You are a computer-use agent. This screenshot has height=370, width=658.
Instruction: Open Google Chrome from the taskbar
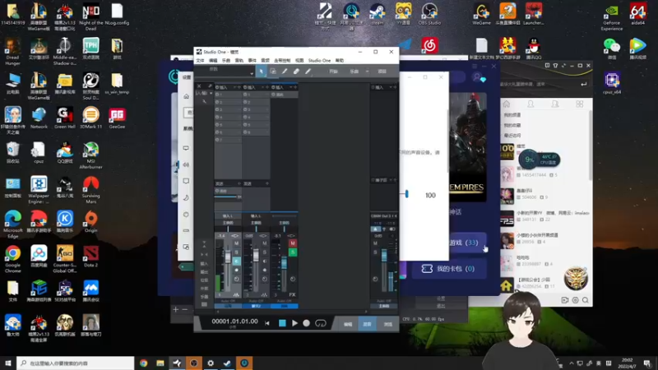(x=143, y=363)
